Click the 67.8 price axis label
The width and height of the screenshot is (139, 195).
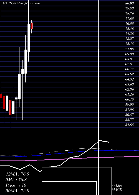(128, 64)
